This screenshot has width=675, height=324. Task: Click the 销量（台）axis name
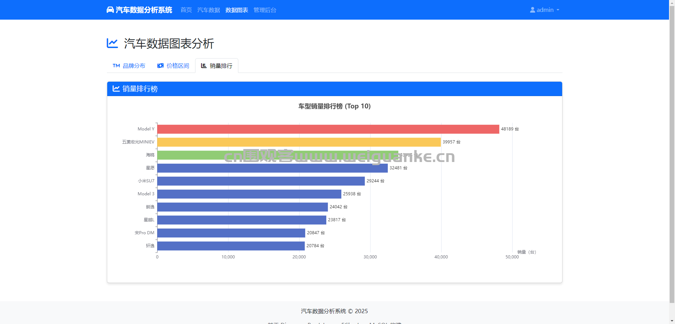(527, 252)
